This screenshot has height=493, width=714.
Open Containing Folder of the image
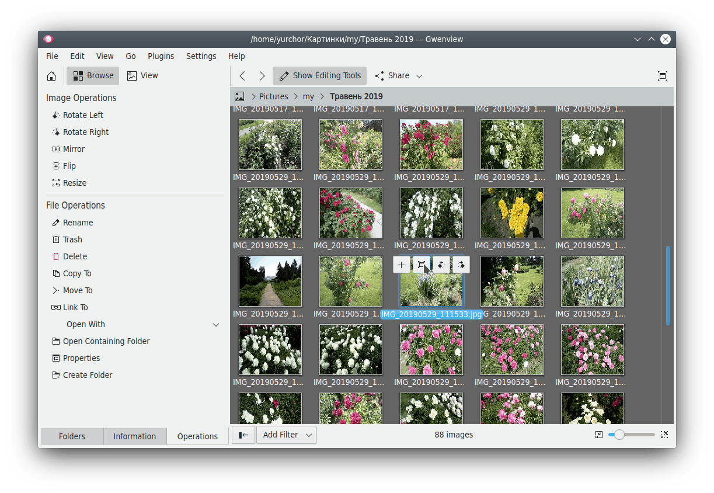(x=101, y=341)
